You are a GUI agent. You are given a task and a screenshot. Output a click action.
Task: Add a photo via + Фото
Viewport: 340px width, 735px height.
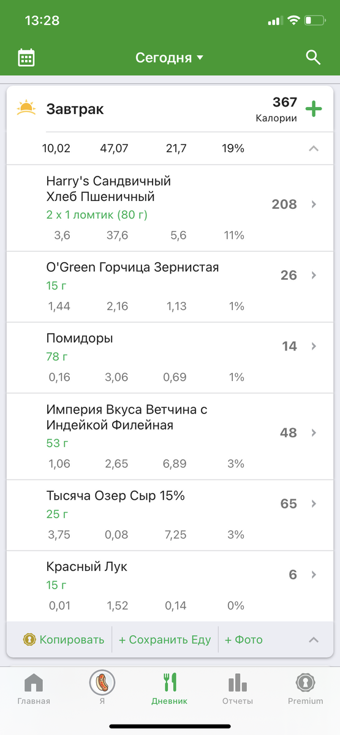(x=244, y=640)
